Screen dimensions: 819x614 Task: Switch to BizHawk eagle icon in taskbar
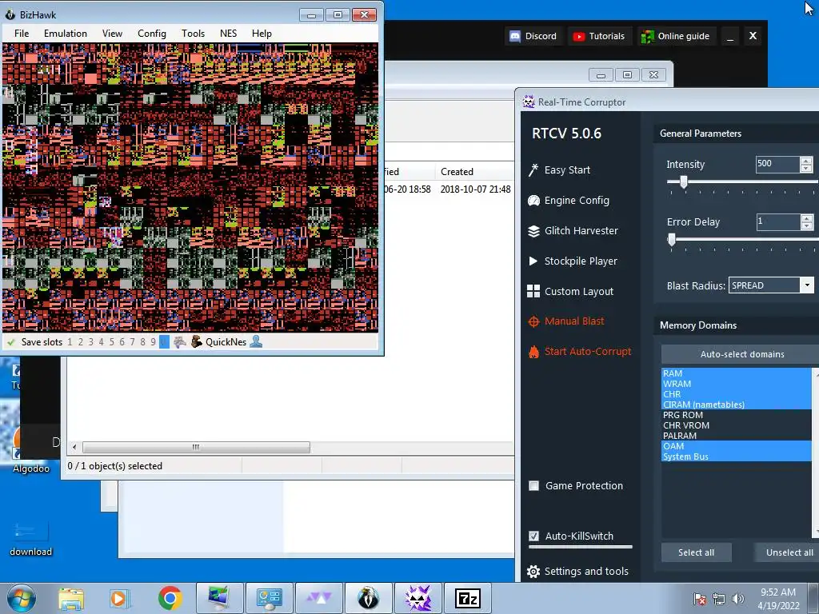point(368,598)
